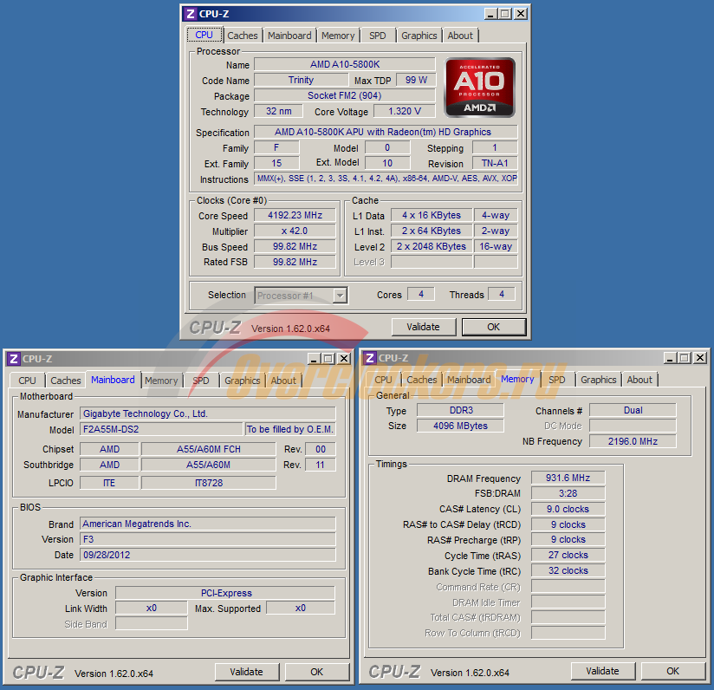Click the AMD A10 processor logo
This screenshot has height=690, width=714.
point(480,88)
